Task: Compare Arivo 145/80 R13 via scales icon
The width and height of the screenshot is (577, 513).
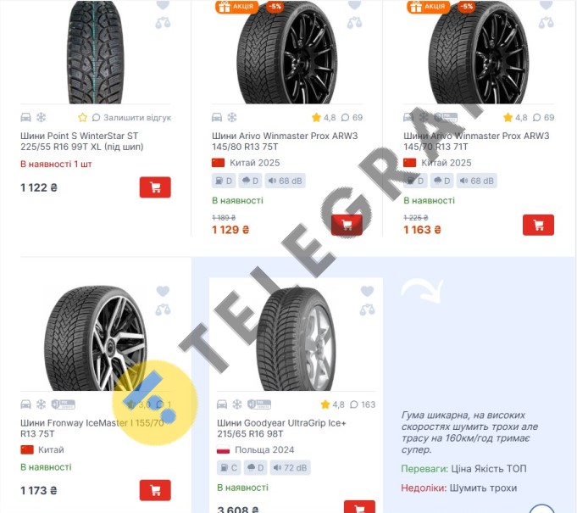Action: point(354,23)
